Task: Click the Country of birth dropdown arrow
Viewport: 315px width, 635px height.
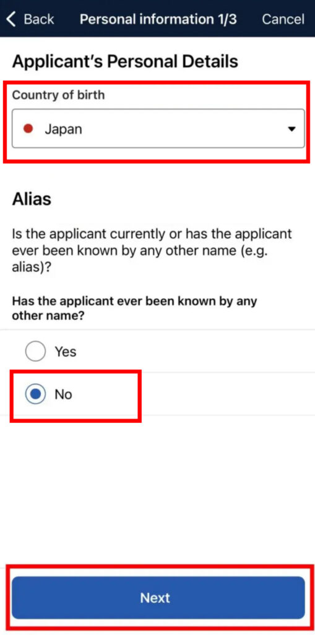Action: click(291, 129)
